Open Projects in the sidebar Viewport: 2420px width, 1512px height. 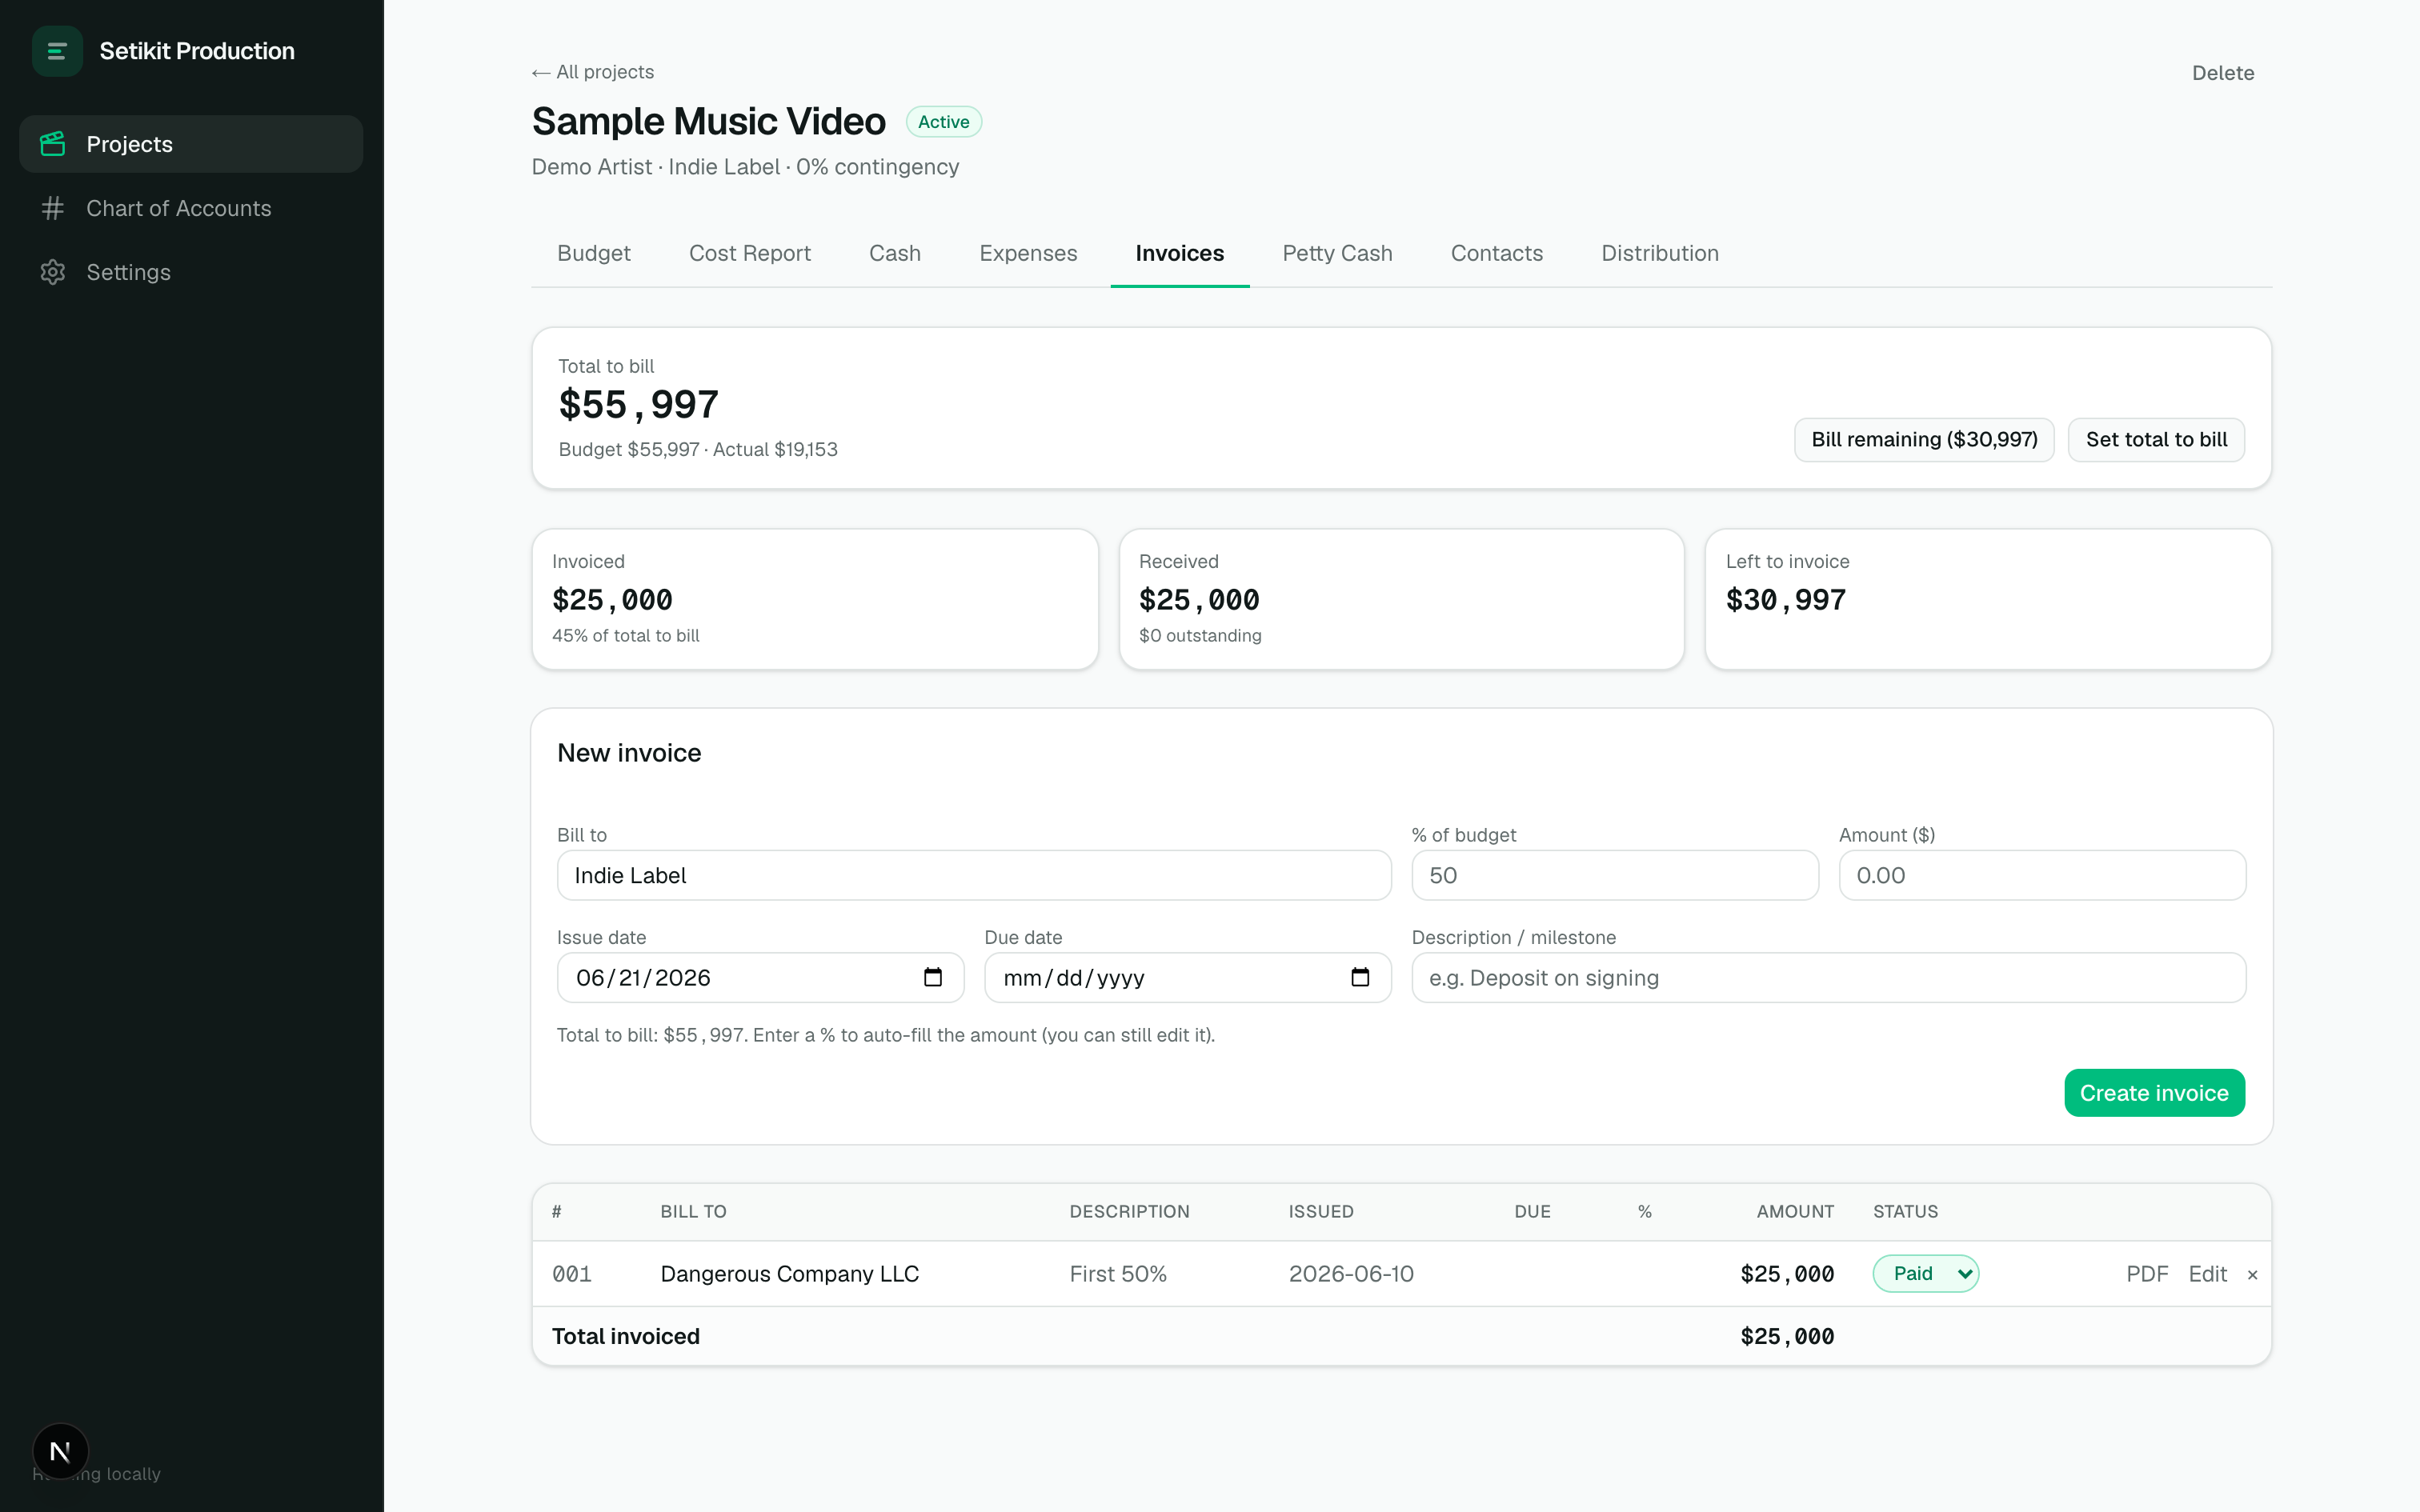[x=191, y=144]
